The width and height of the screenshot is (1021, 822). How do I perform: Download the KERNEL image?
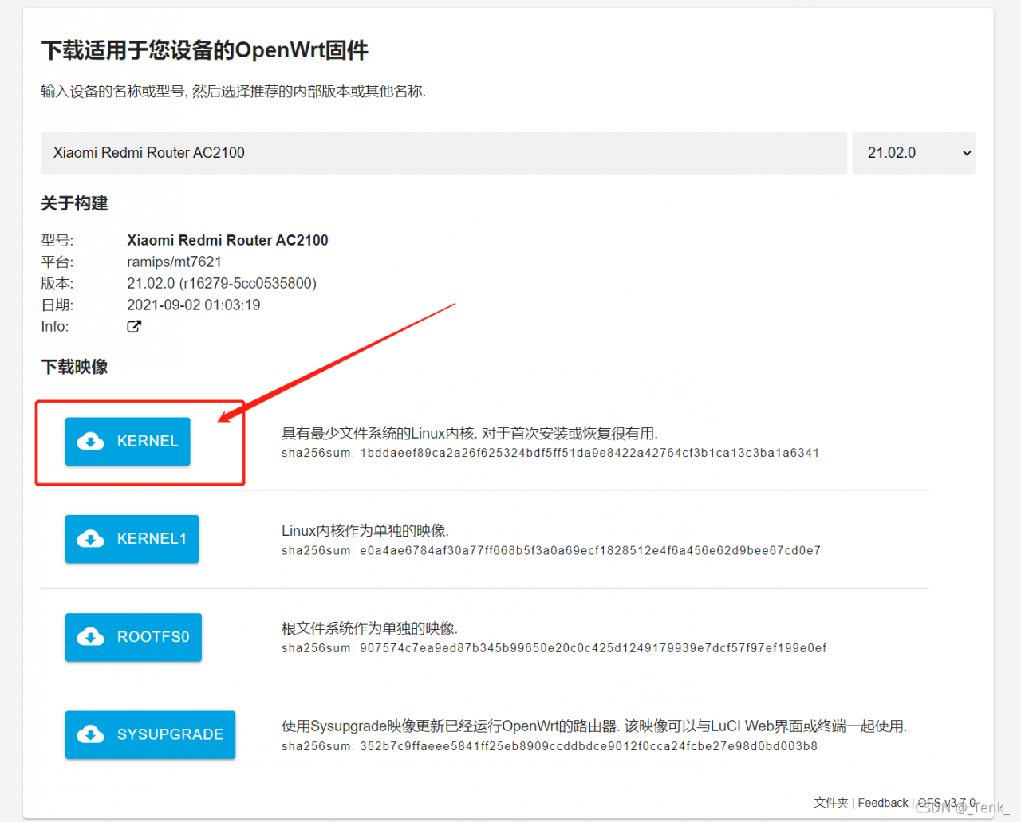tap(128, 441)
